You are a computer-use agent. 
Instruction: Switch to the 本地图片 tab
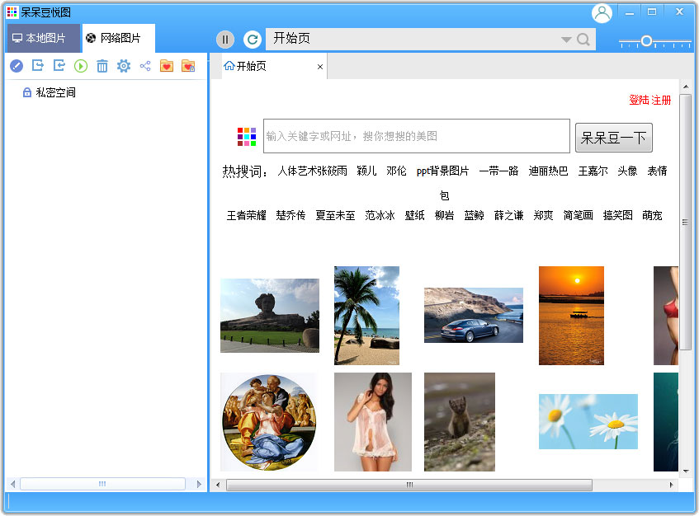44,38
